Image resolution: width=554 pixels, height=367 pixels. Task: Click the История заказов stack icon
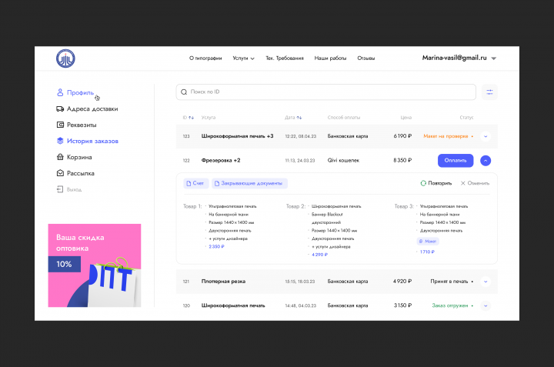[60, 141]
